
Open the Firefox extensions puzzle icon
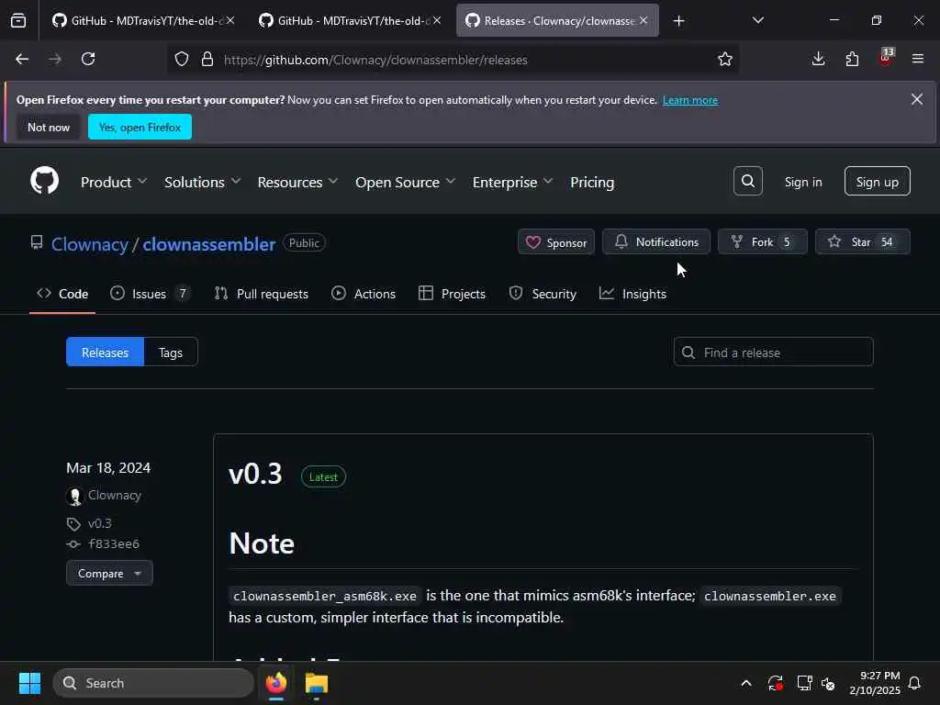pos(852,59)
